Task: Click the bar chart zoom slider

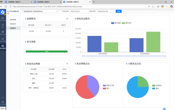Action: point(124,56)
